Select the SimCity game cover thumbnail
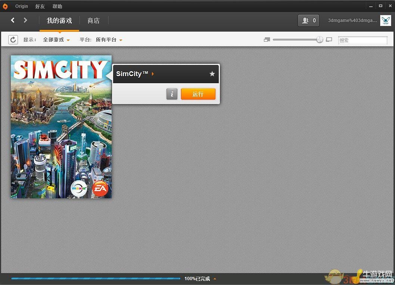 [61, 126]
